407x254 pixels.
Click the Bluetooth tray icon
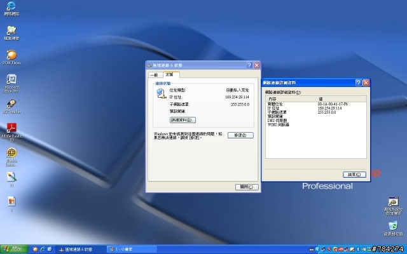tap(358, 250)
